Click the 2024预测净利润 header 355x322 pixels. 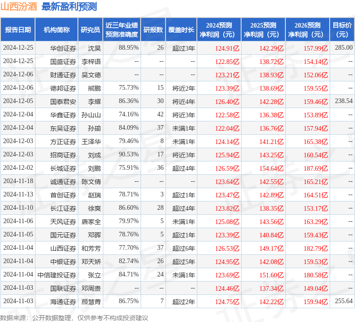pyautogui.click(x=219, y=29)
